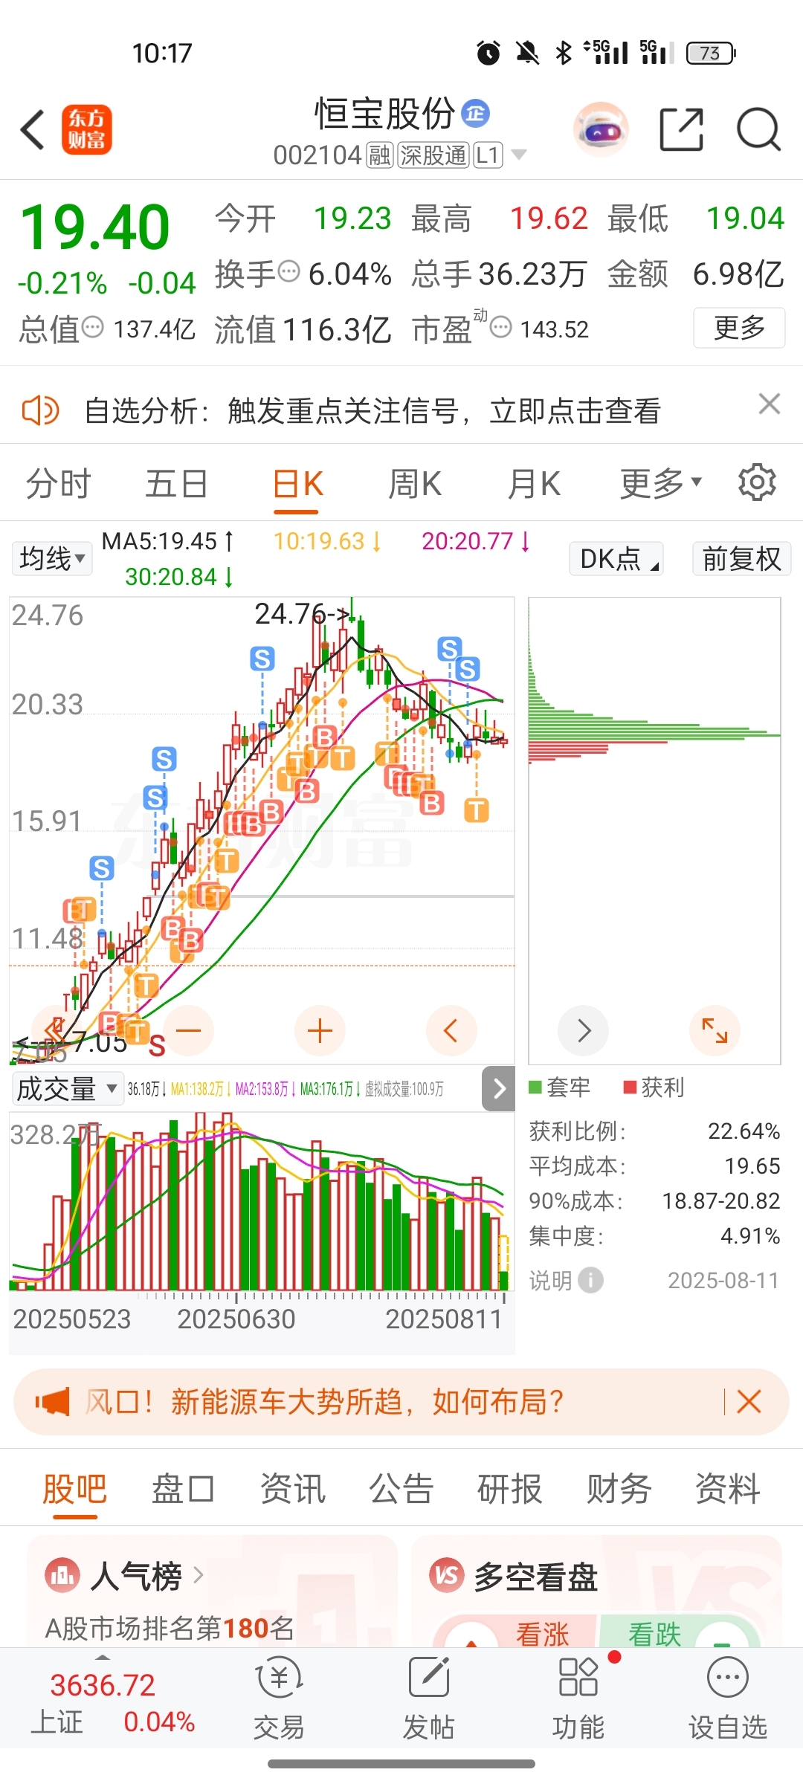This screenshot has width=803, height=1784.
Task: Open 风口 新能源车 promo link
Action: 324,1402
